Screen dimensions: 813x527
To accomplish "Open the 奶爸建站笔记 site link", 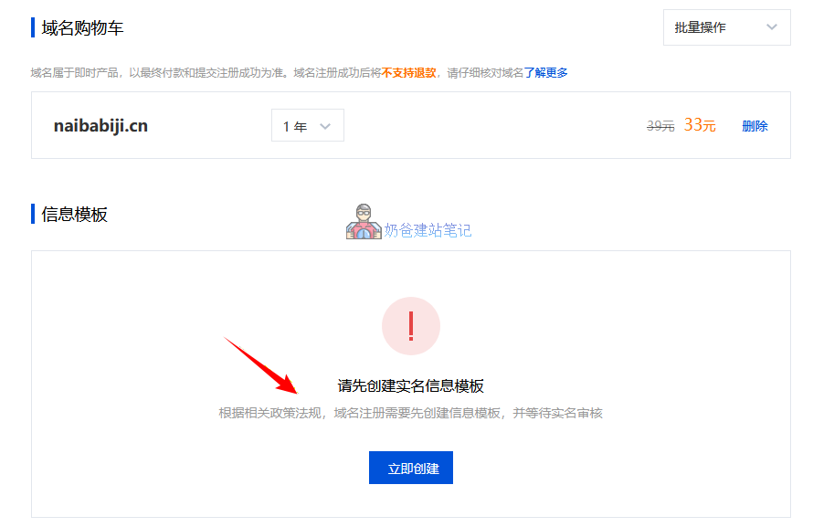I will click(x=426, y=231).
